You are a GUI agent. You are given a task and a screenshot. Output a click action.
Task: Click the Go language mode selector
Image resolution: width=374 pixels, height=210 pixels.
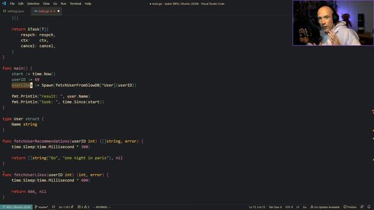(305, 207)
